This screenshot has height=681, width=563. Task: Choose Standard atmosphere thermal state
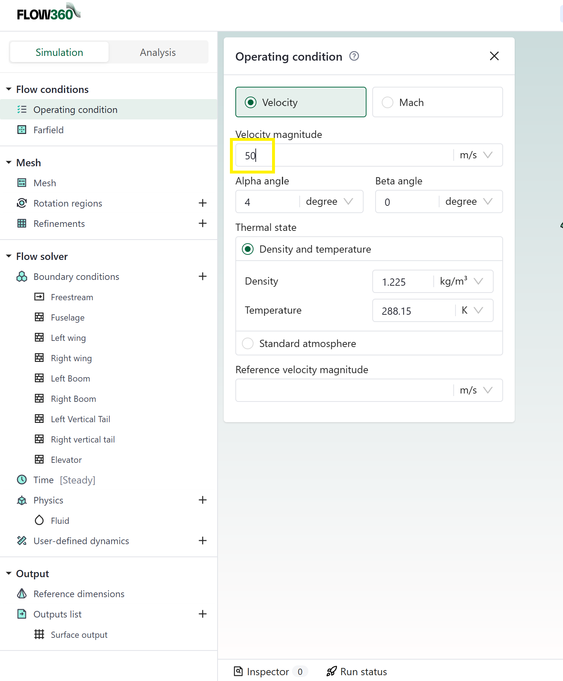pos(248,343)
